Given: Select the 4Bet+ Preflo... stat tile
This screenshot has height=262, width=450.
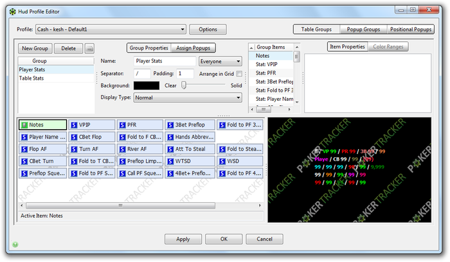Looking at the screenshot, I should (x=190, y=173).
